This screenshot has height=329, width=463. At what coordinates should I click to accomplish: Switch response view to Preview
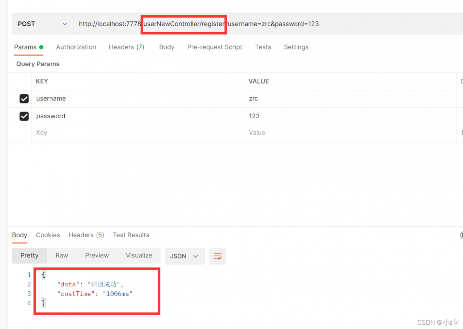click(97, 255)
